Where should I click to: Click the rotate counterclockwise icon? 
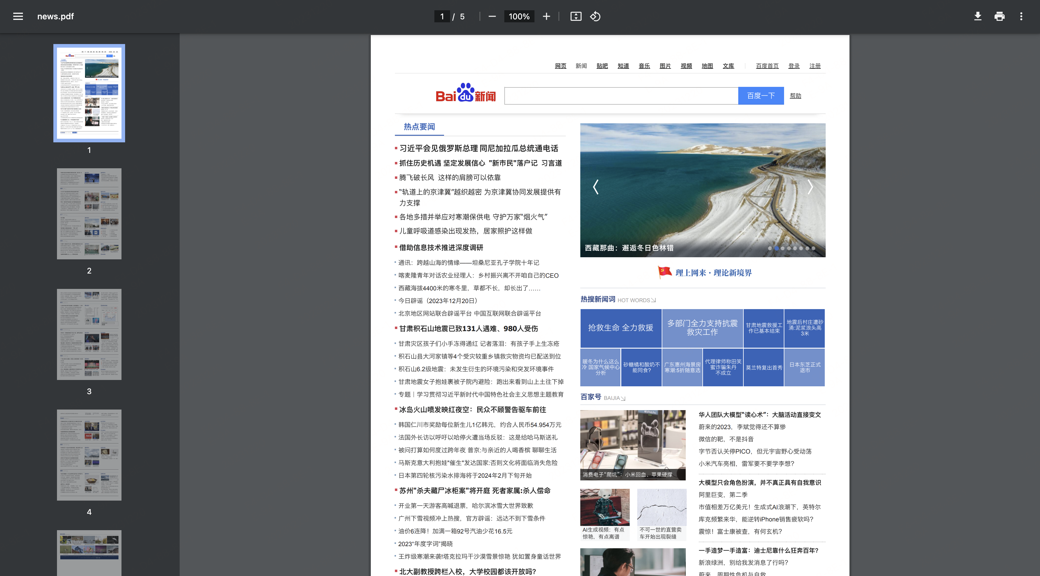tap(595, 17)
